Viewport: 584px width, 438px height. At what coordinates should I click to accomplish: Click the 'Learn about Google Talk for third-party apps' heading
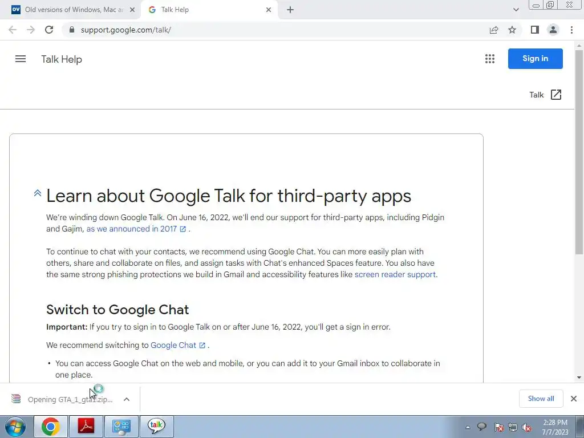(x=229, y=196)
